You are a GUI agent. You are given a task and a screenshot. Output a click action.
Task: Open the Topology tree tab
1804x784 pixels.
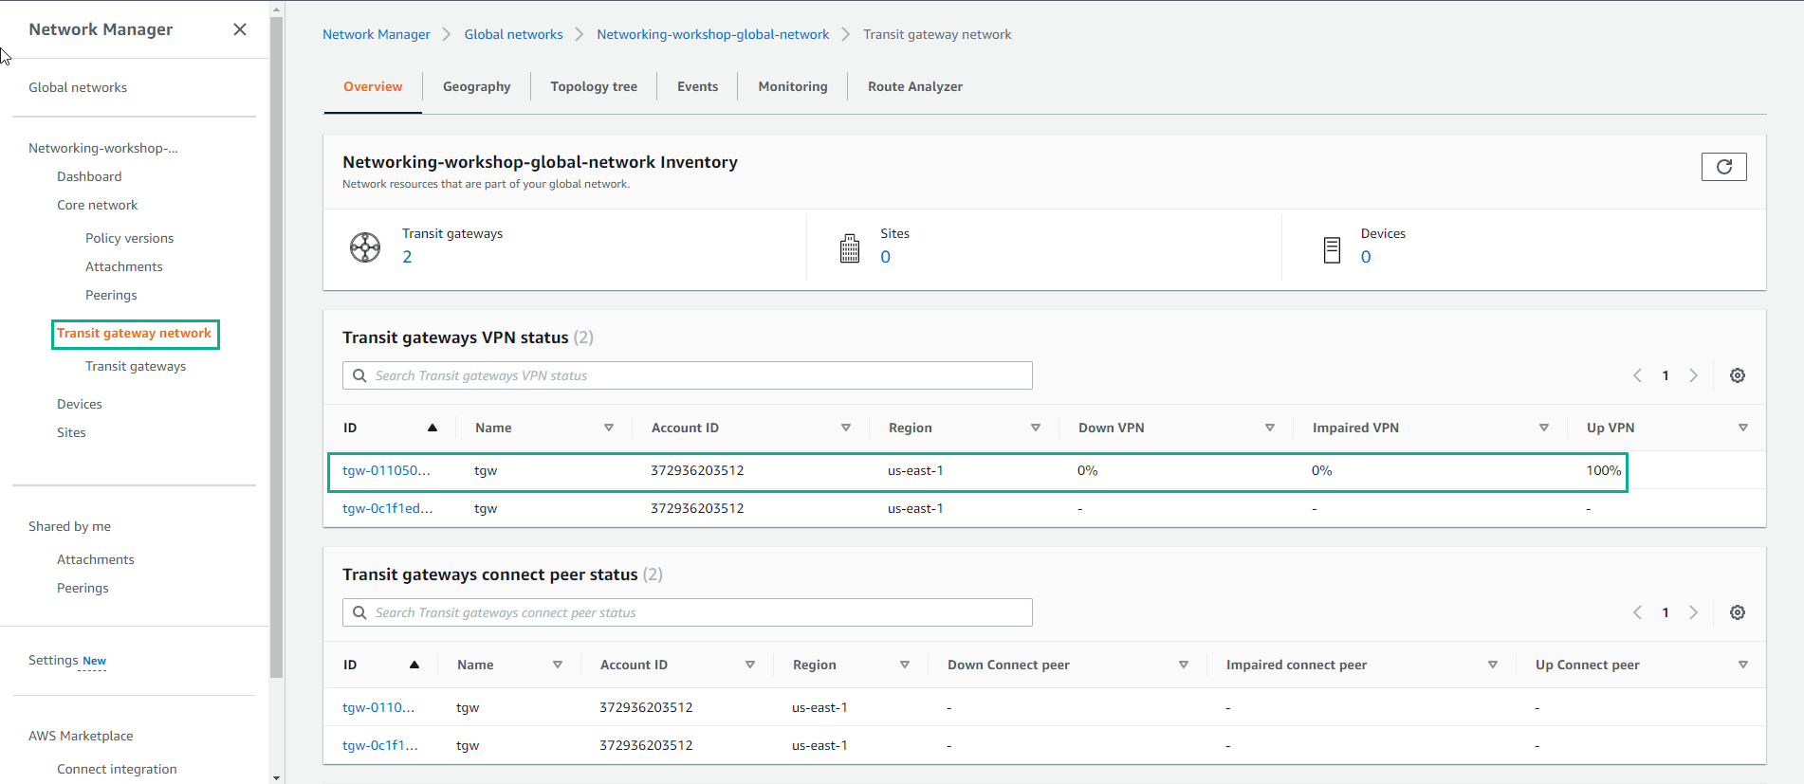point(594,86)
